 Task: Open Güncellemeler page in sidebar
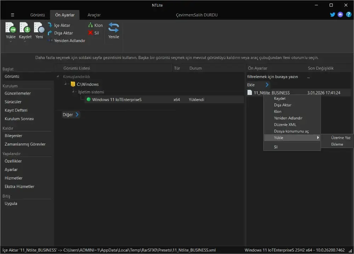tap(18, 94)
